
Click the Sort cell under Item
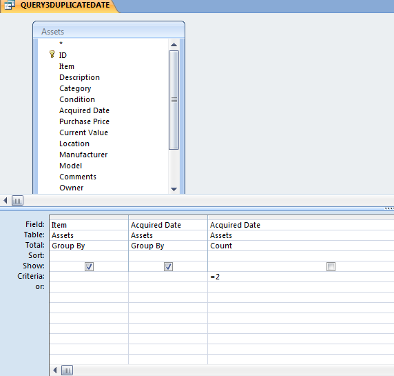point(89,256)
